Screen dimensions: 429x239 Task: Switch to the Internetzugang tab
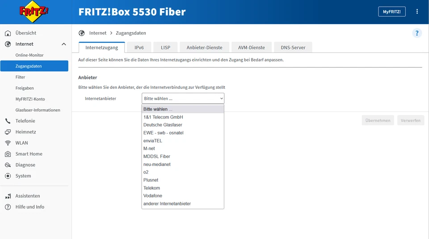coord(102,47)
